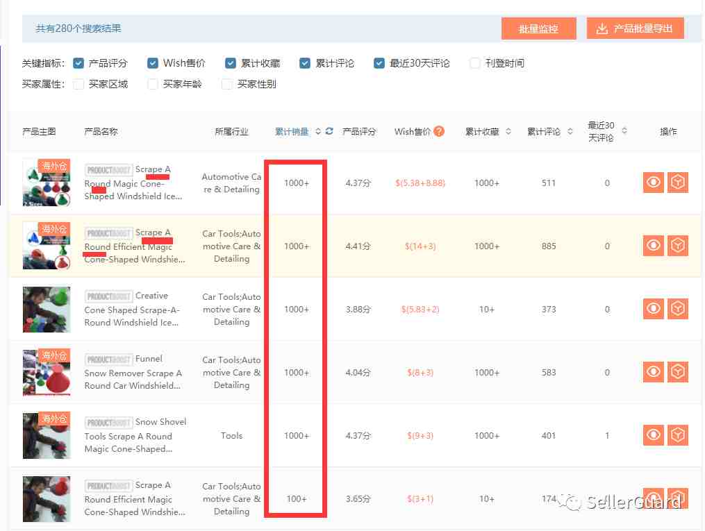
Task: Click the eye icon in the first product row
Action: (x=653, y=183)
